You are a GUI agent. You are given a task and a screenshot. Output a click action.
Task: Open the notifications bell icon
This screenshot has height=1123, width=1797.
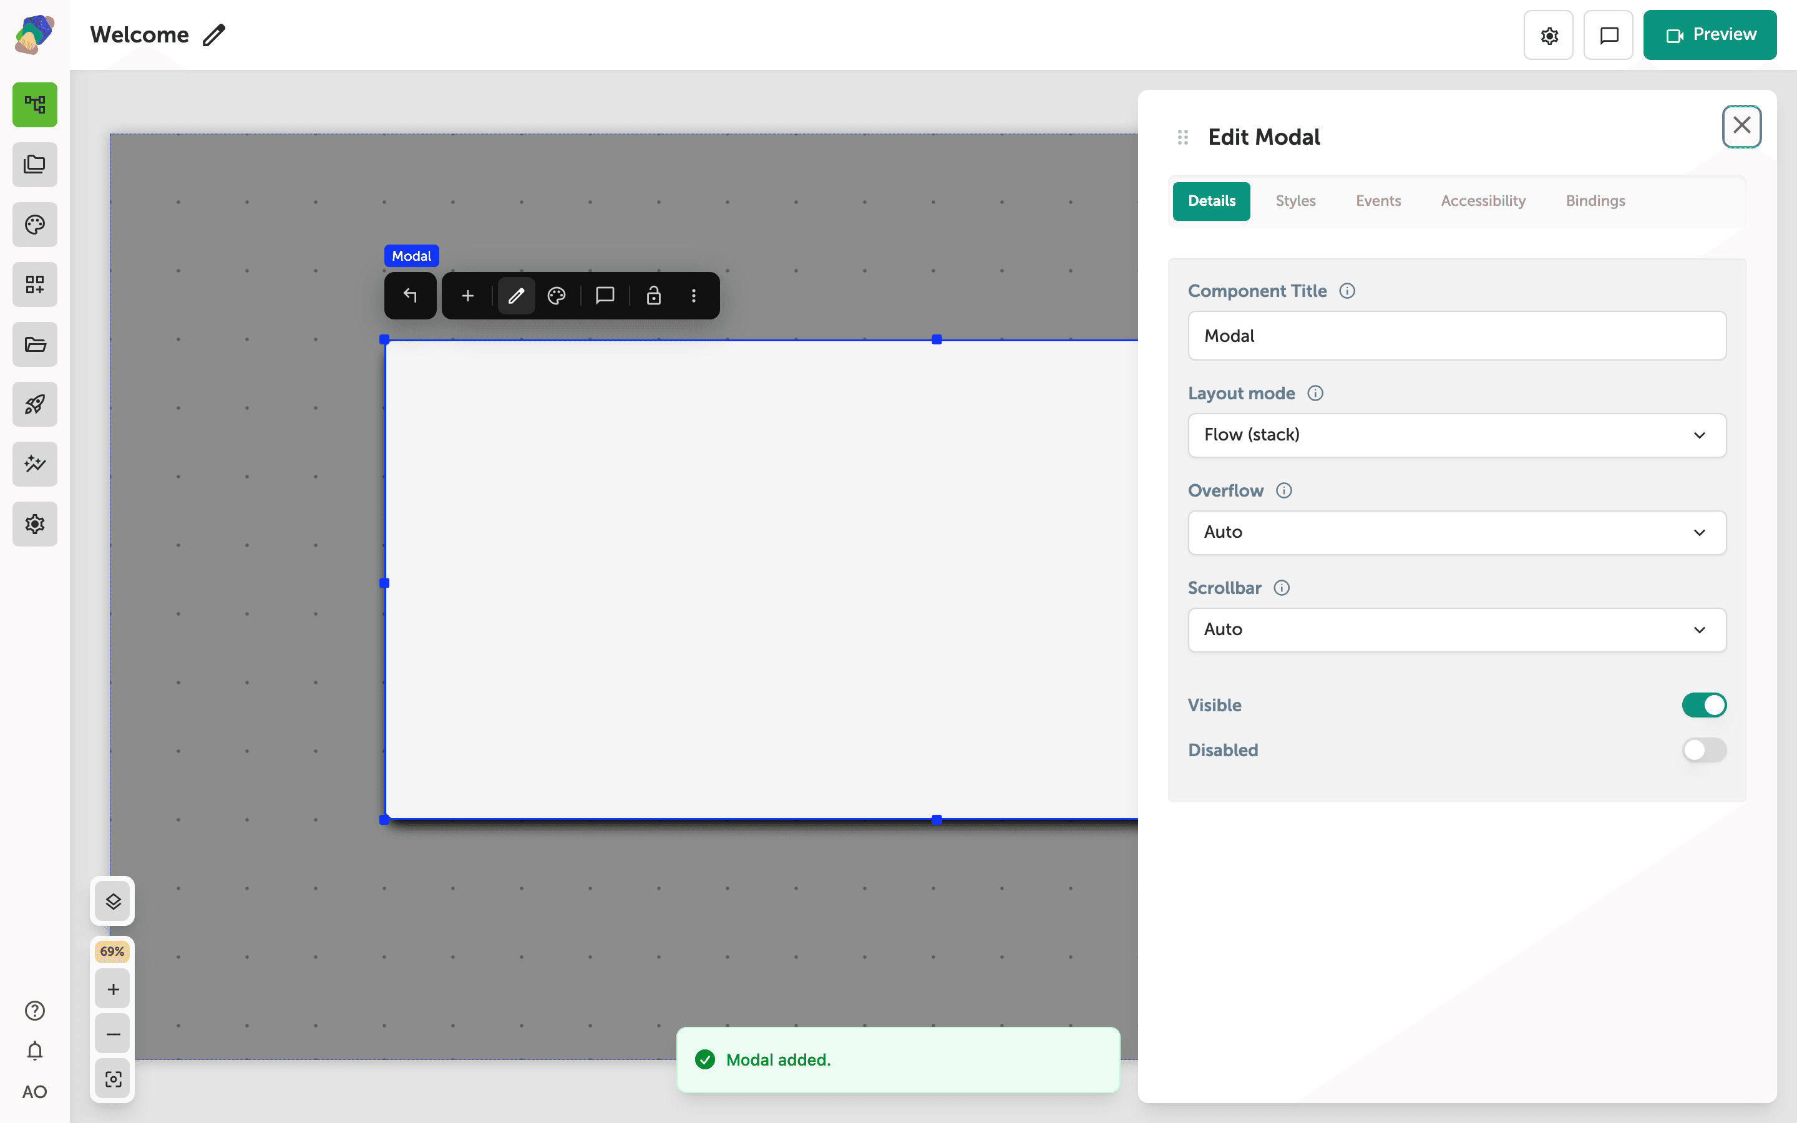[x=35, y=1050]
